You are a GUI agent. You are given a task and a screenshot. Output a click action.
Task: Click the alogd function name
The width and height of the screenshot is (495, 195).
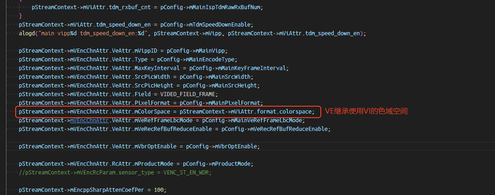click(x=26, y=33)
